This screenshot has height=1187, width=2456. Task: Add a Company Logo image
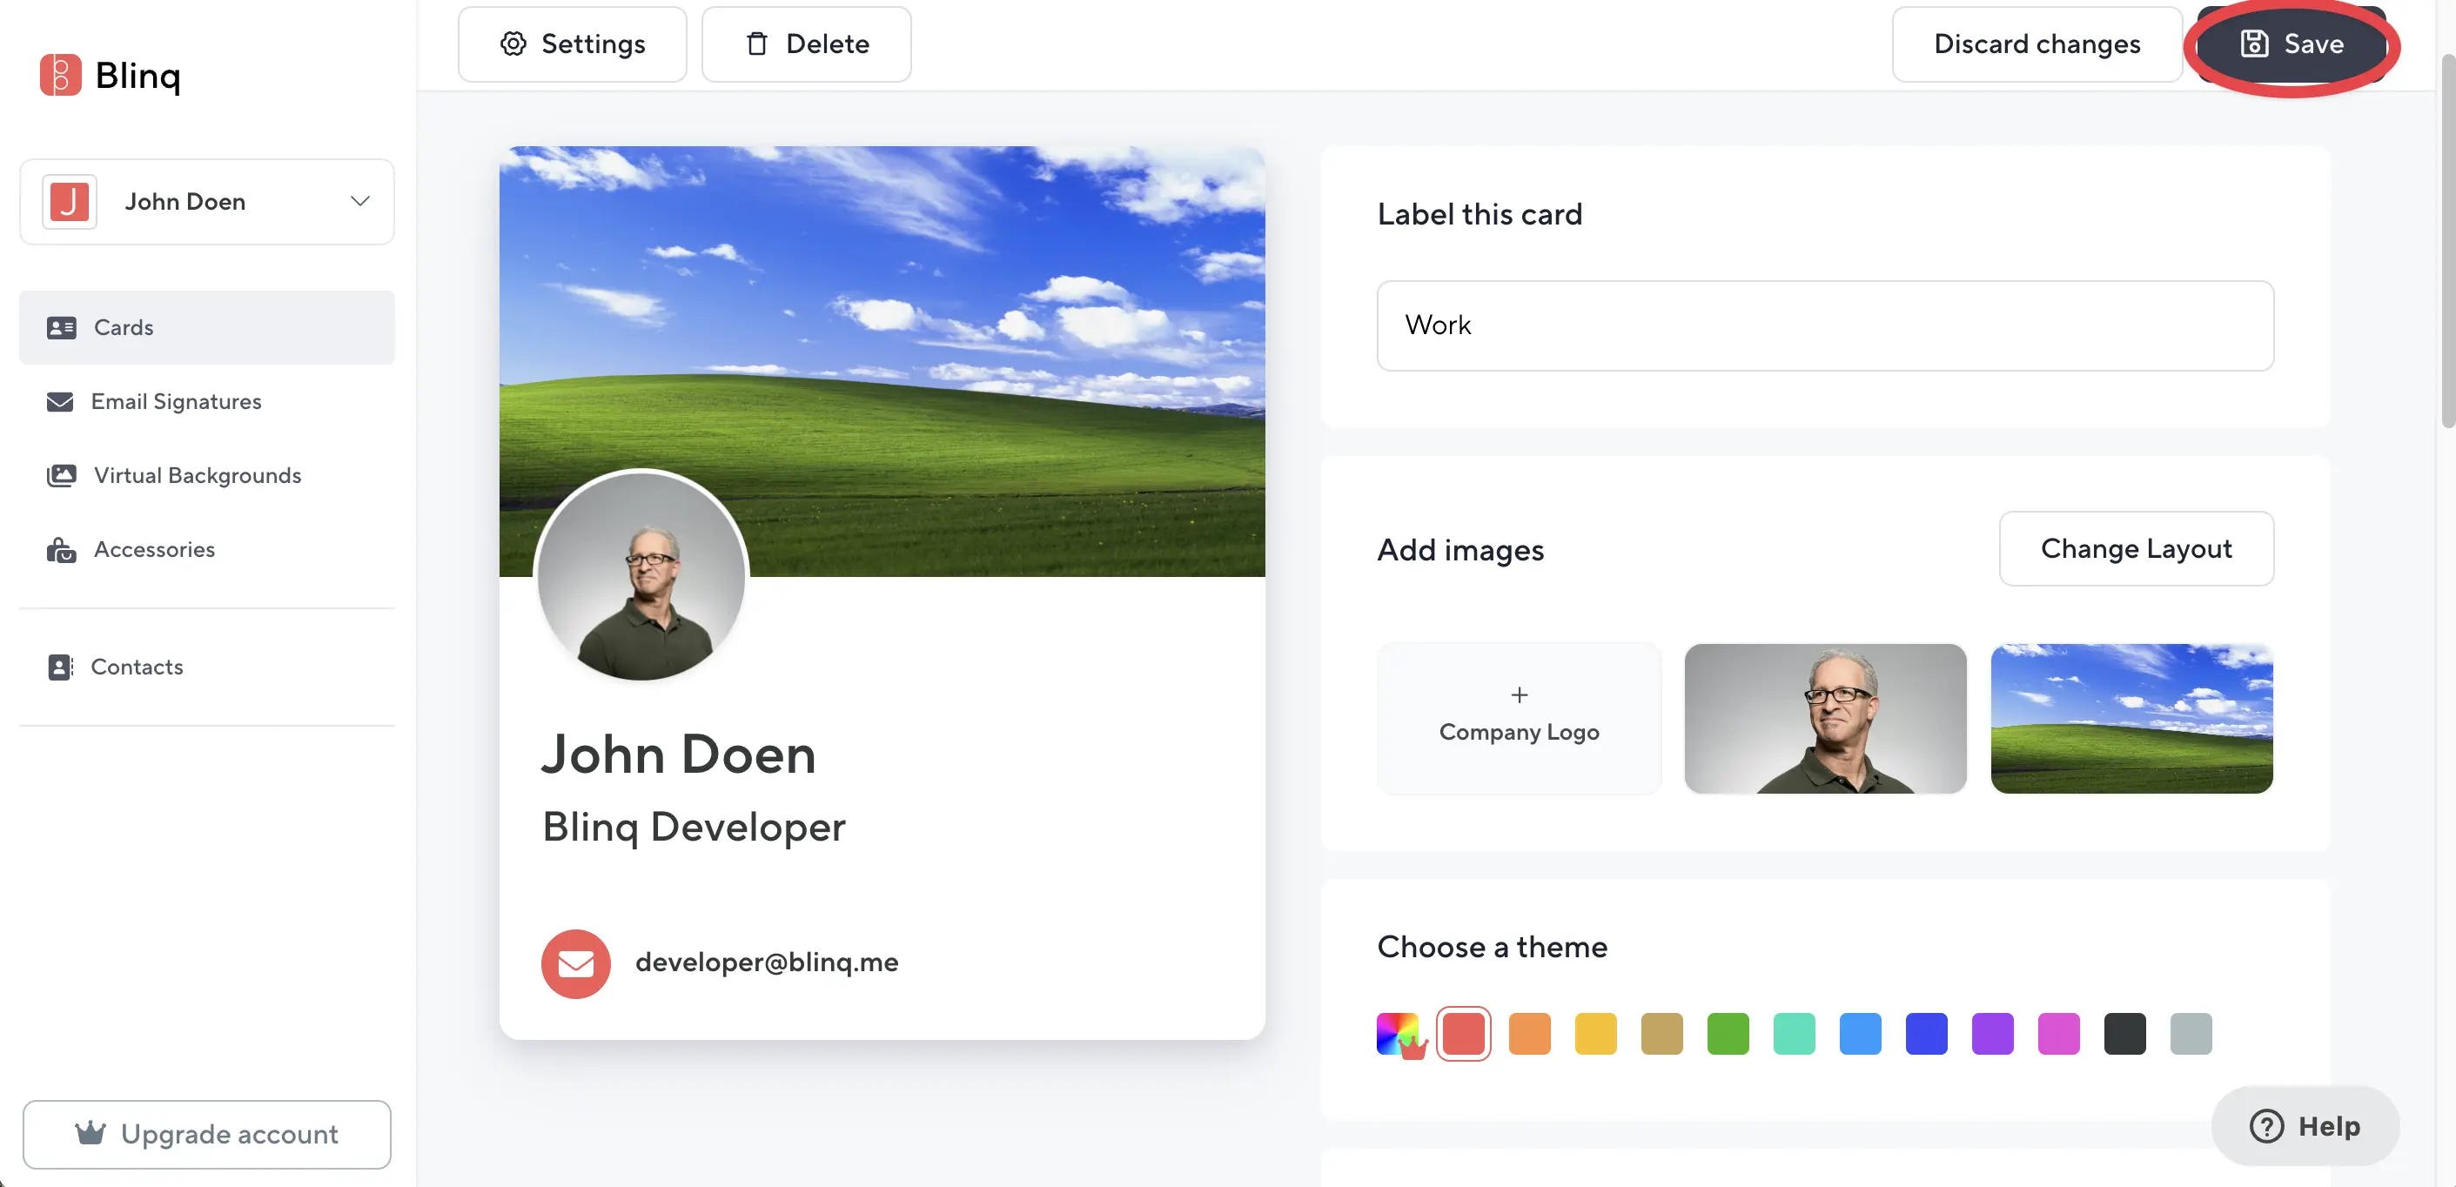(1519, 717)
